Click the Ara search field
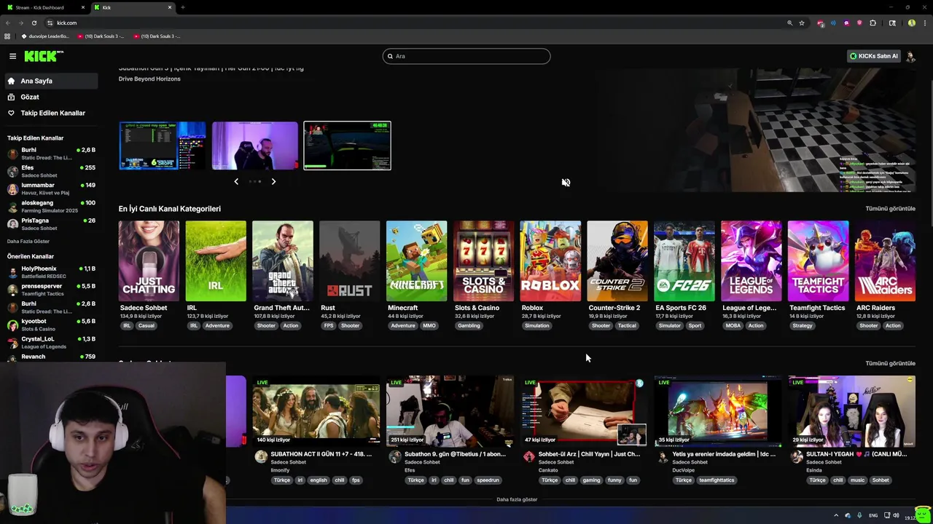933x524 pixels. point(466,56)
